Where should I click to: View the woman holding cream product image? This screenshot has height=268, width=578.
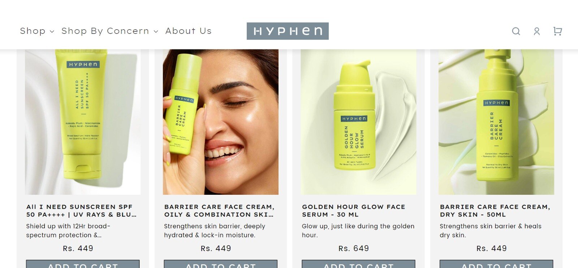[221, 122]
